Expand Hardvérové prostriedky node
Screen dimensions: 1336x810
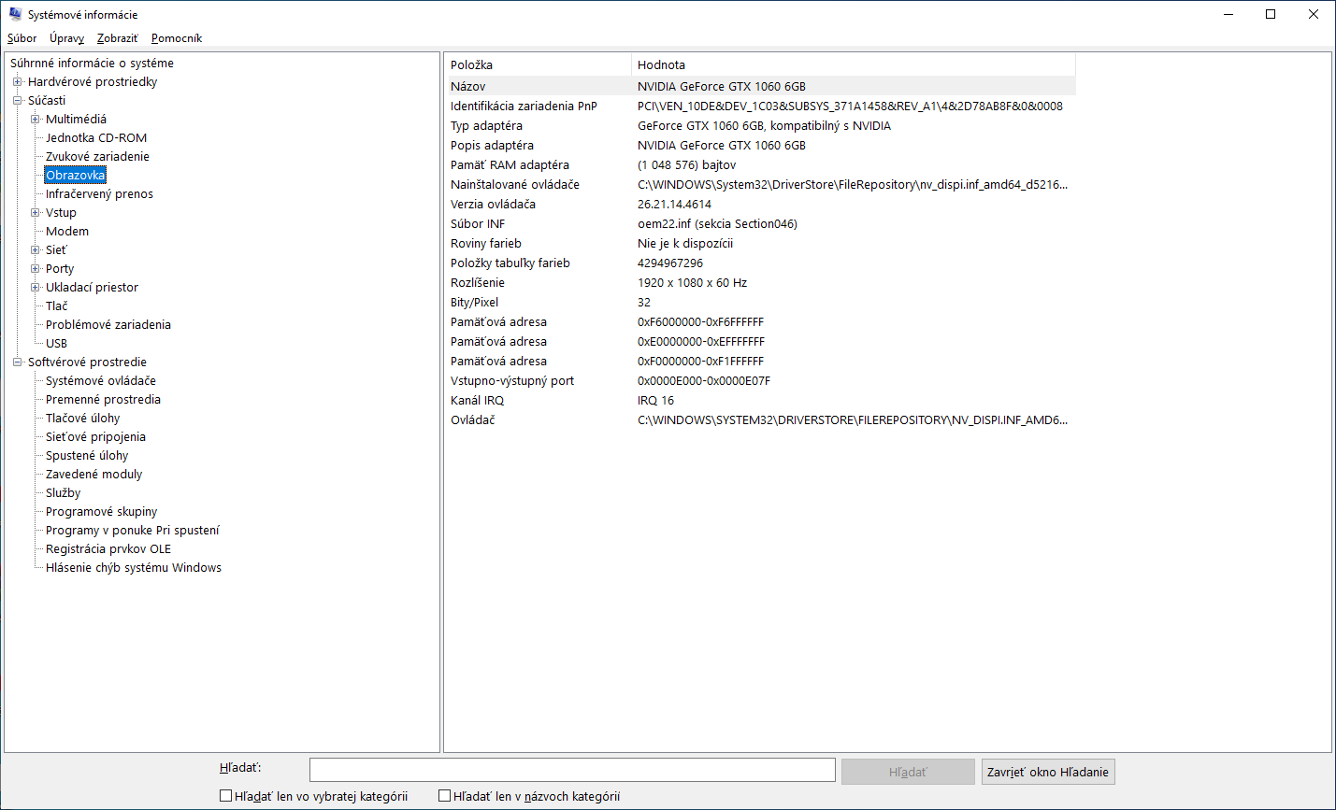[17, 81]
